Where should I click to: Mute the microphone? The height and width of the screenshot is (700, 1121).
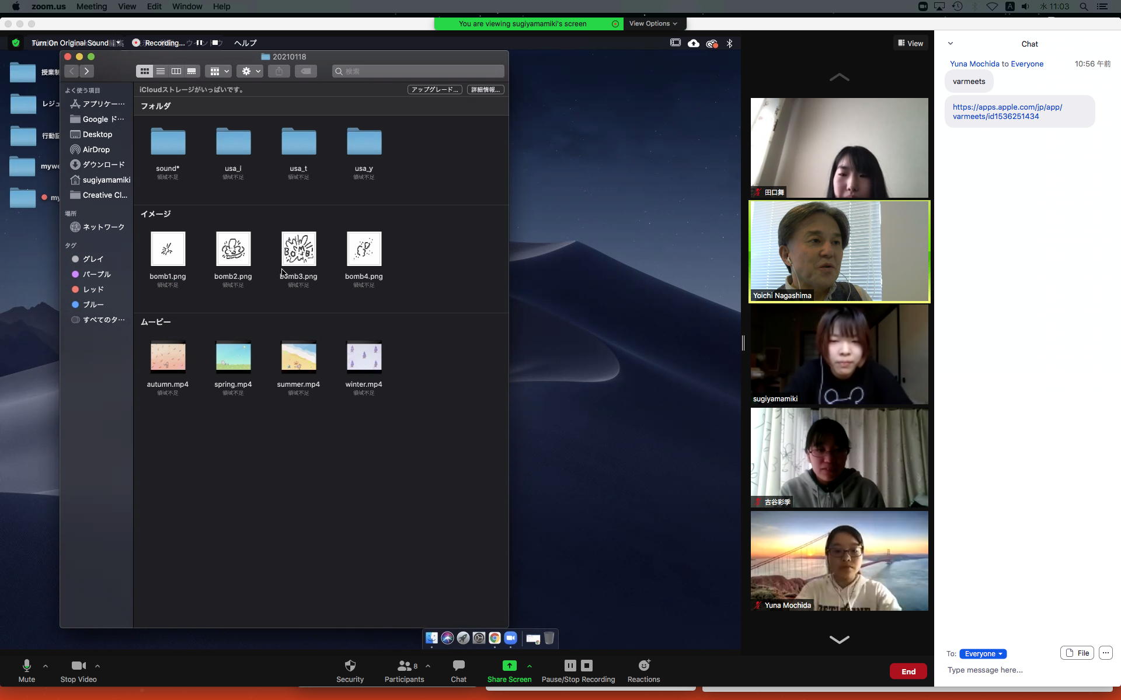[x=26, y=666]
